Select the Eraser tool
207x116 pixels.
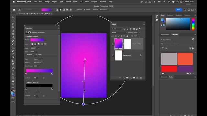pos(13,54)
